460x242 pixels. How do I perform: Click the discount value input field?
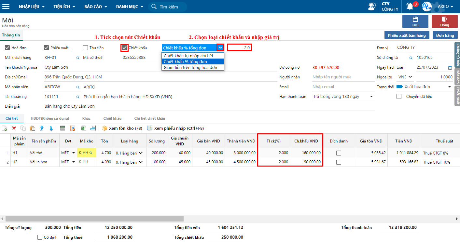click(x=239, y=47)
